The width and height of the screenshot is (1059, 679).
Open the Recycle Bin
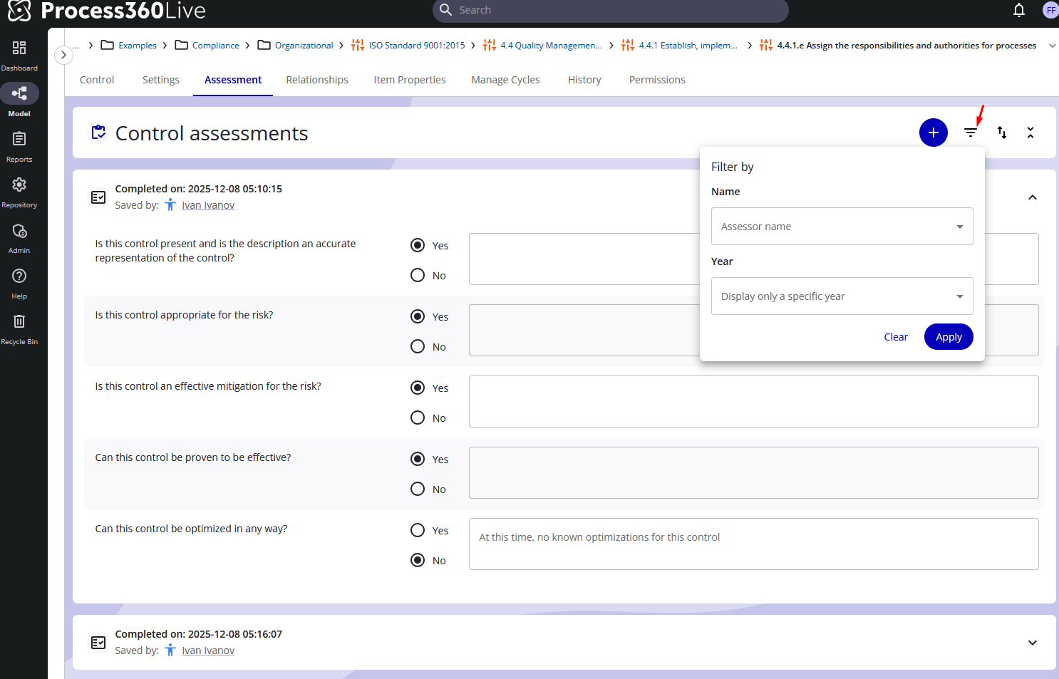pyautogui.click(x=19, y=322)
